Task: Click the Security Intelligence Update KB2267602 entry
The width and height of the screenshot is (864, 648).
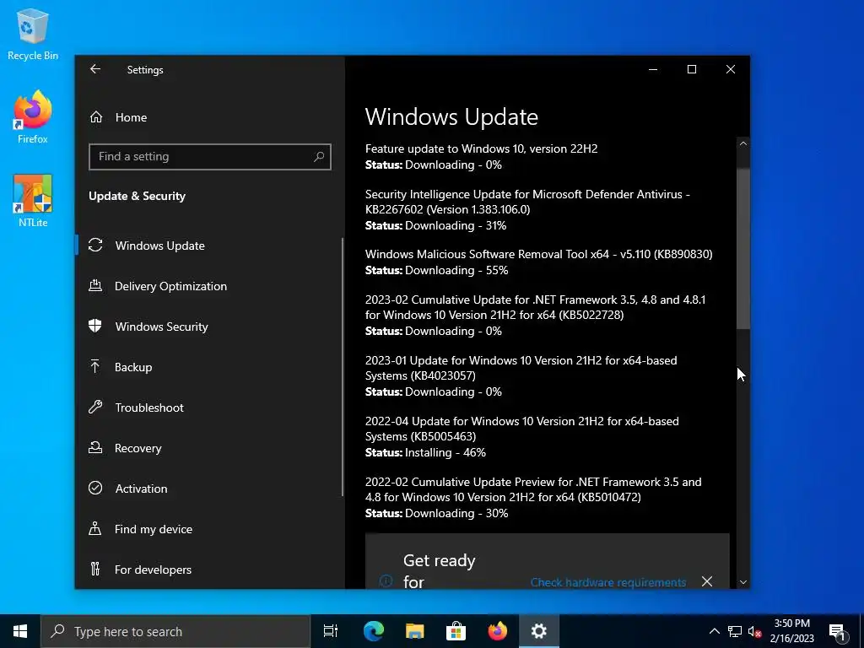Action: [x=527, y=209]
